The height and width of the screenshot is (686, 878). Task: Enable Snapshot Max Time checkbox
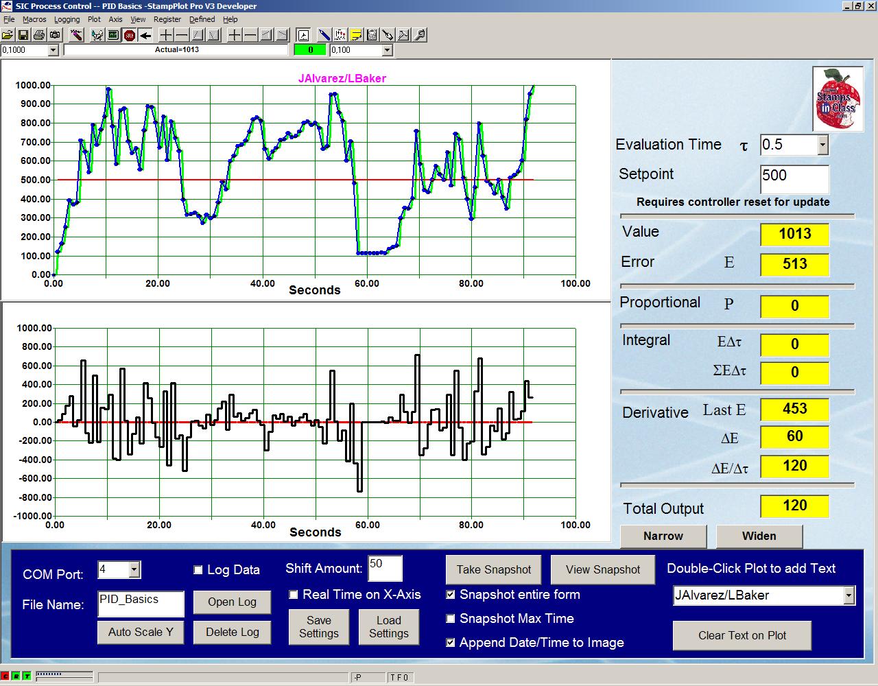451,619
